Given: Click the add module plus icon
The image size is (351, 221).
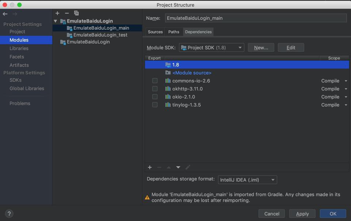Looking at the screenshot, I should point(57,13).
